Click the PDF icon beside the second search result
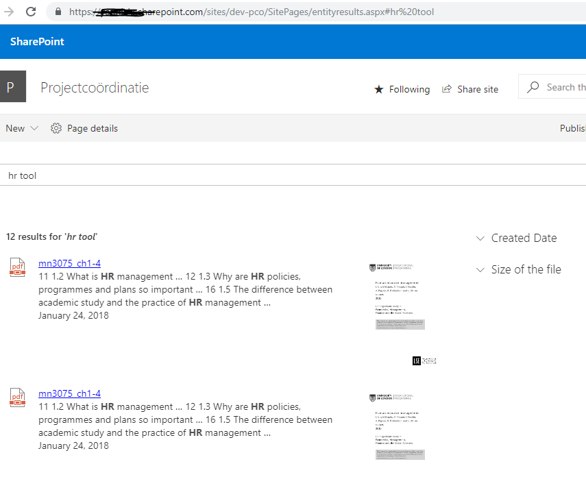 [x=16, y=397]
